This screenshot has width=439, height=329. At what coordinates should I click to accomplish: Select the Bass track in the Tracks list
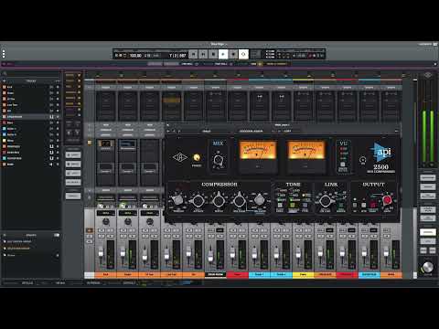(x=30, y=122)
